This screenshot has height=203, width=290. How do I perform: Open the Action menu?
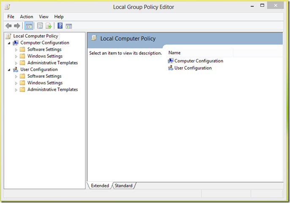(x=27, y=16)
